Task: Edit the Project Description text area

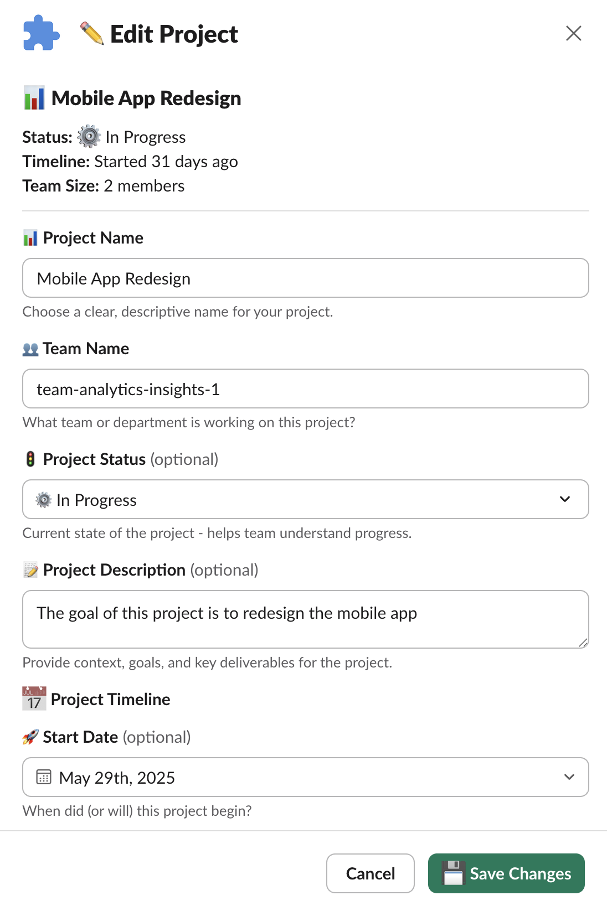Action: (x=306, y=619)
